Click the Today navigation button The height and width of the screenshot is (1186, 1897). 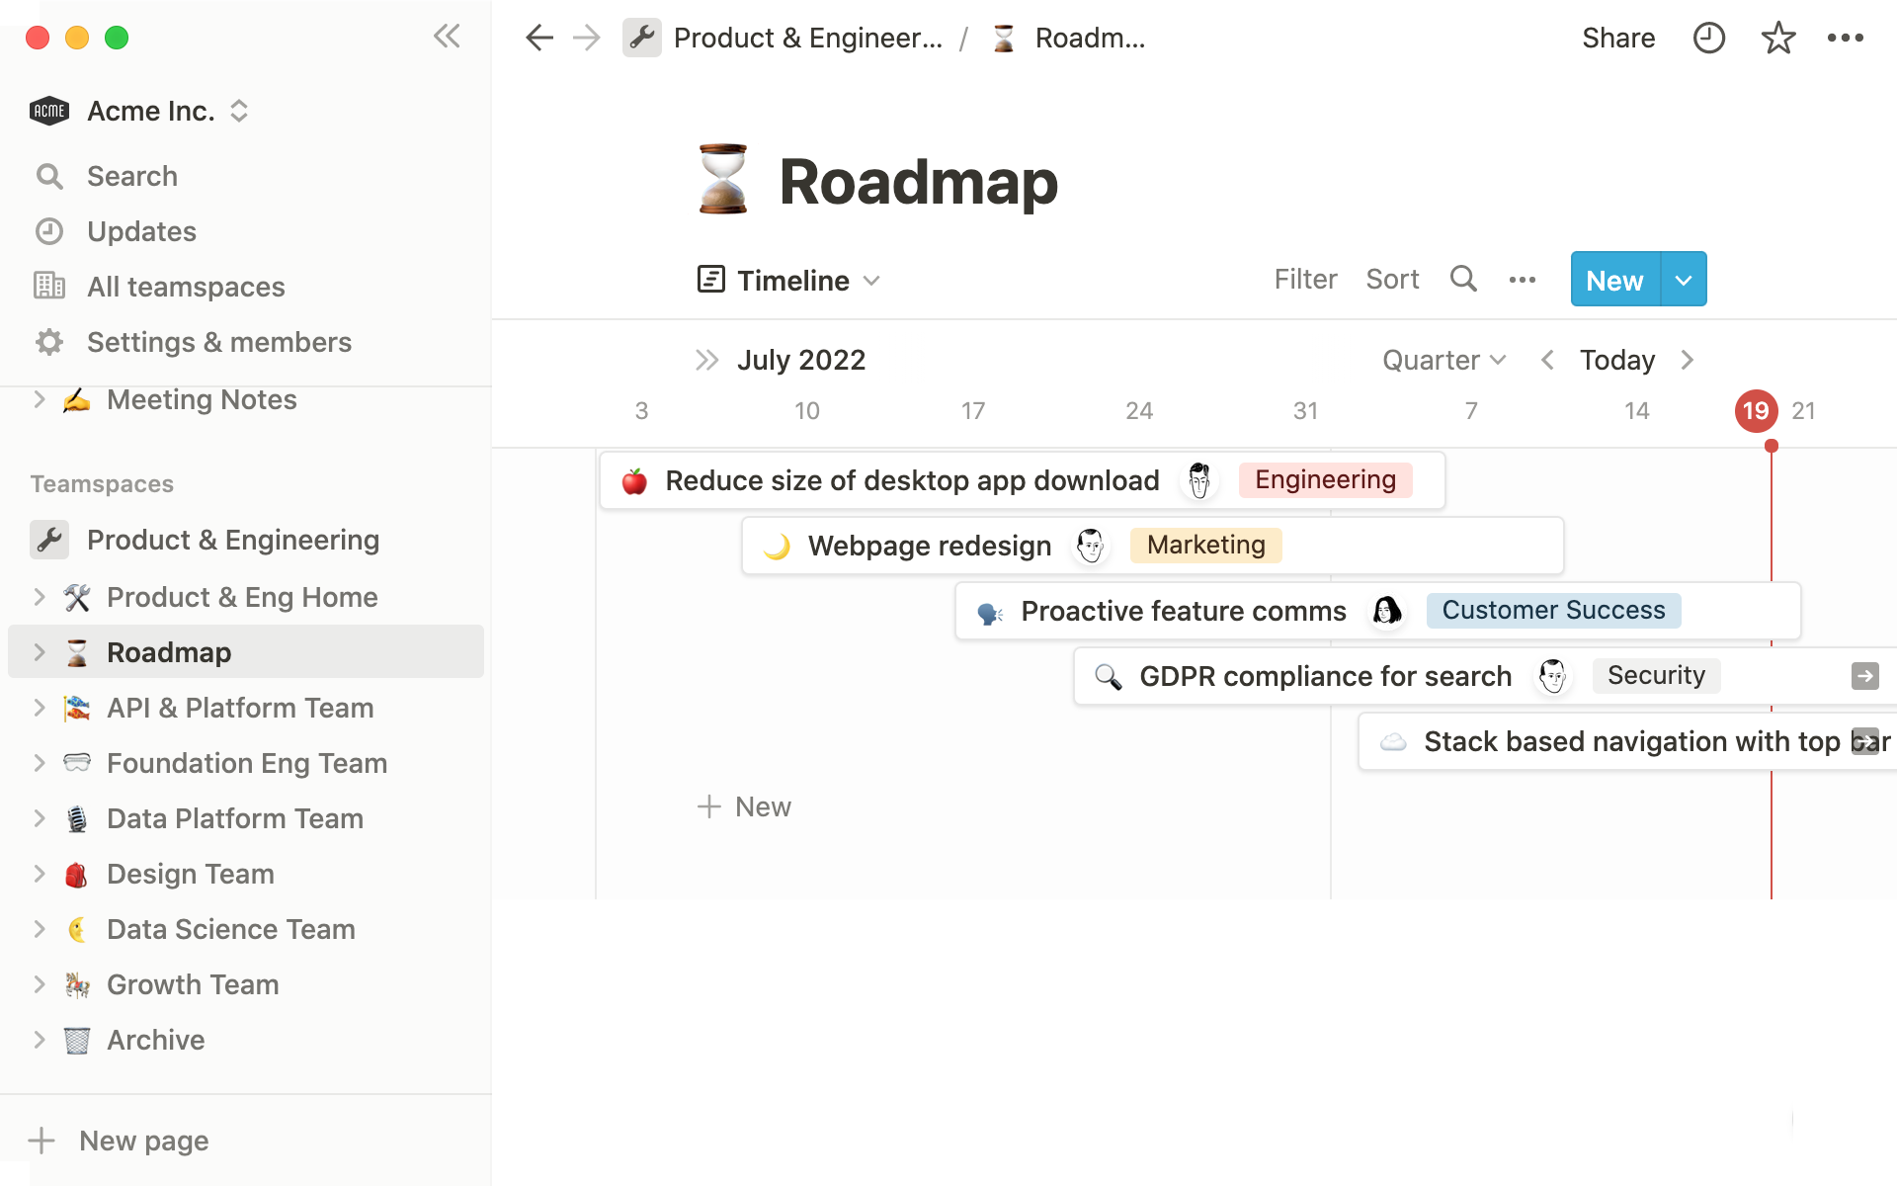(1615, 360)
